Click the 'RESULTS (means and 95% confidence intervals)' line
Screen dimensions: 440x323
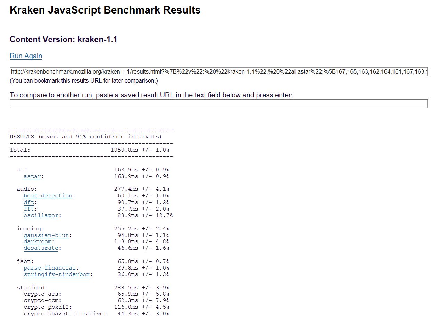pos(86,137)
